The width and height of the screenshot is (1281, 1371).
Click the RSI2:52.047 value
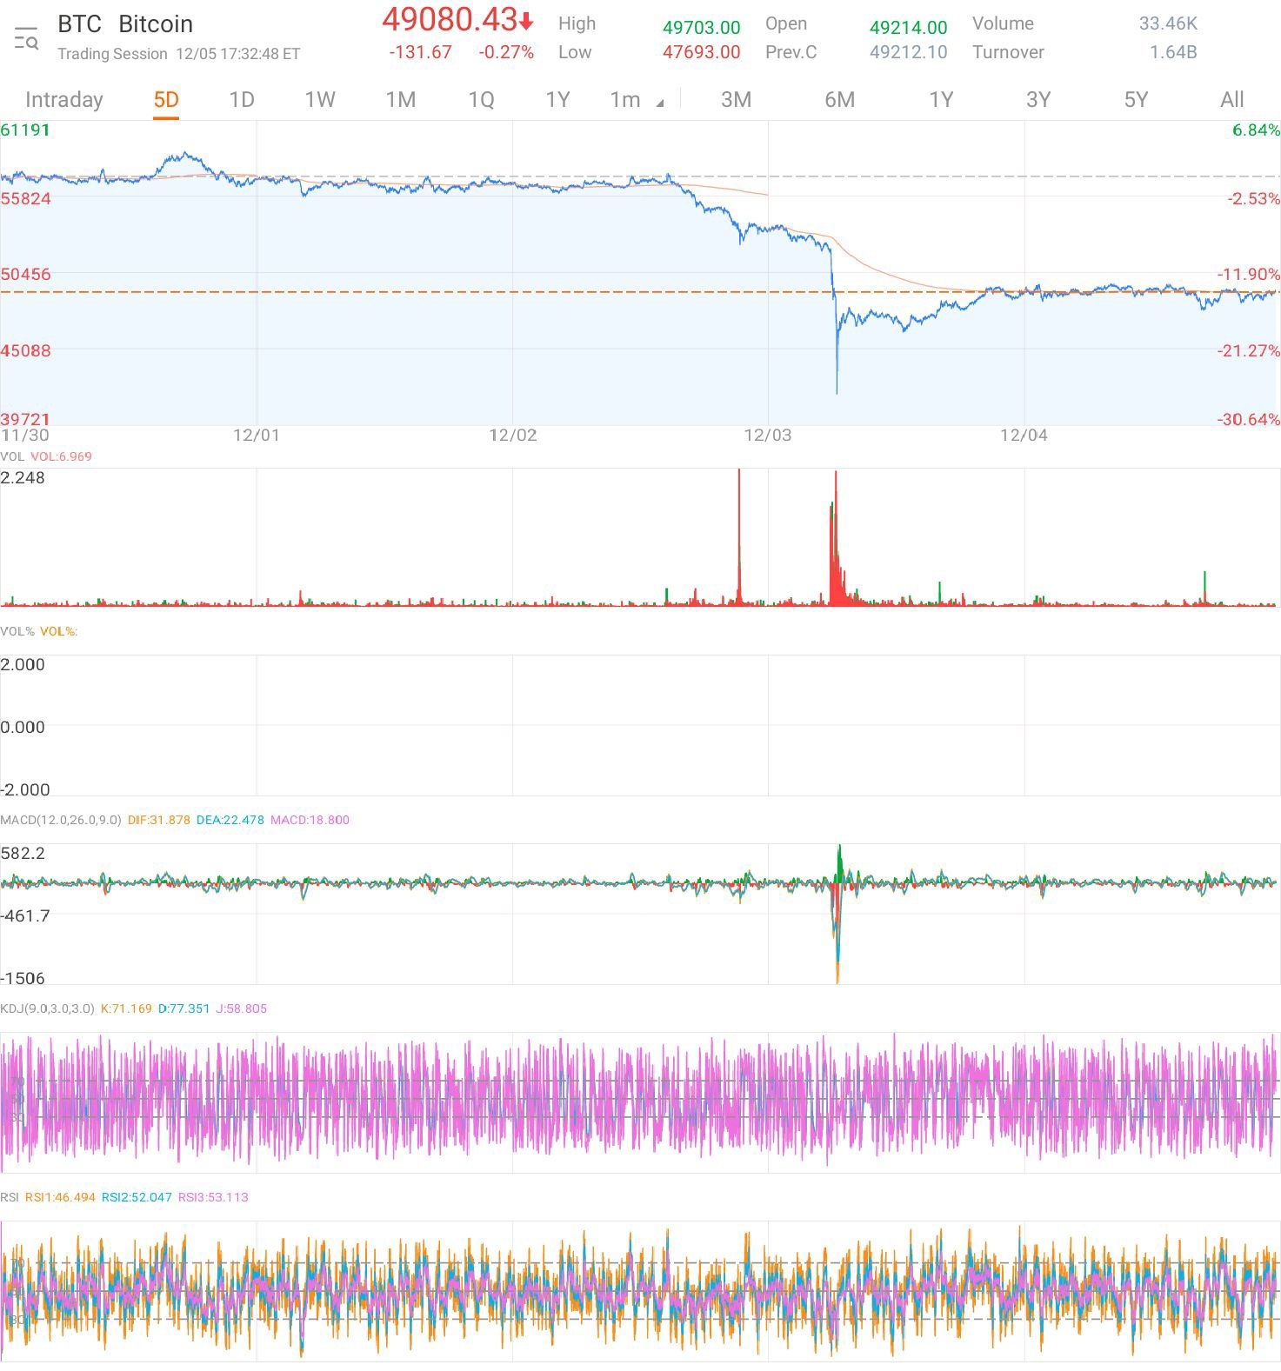(x=137, y=1197)
